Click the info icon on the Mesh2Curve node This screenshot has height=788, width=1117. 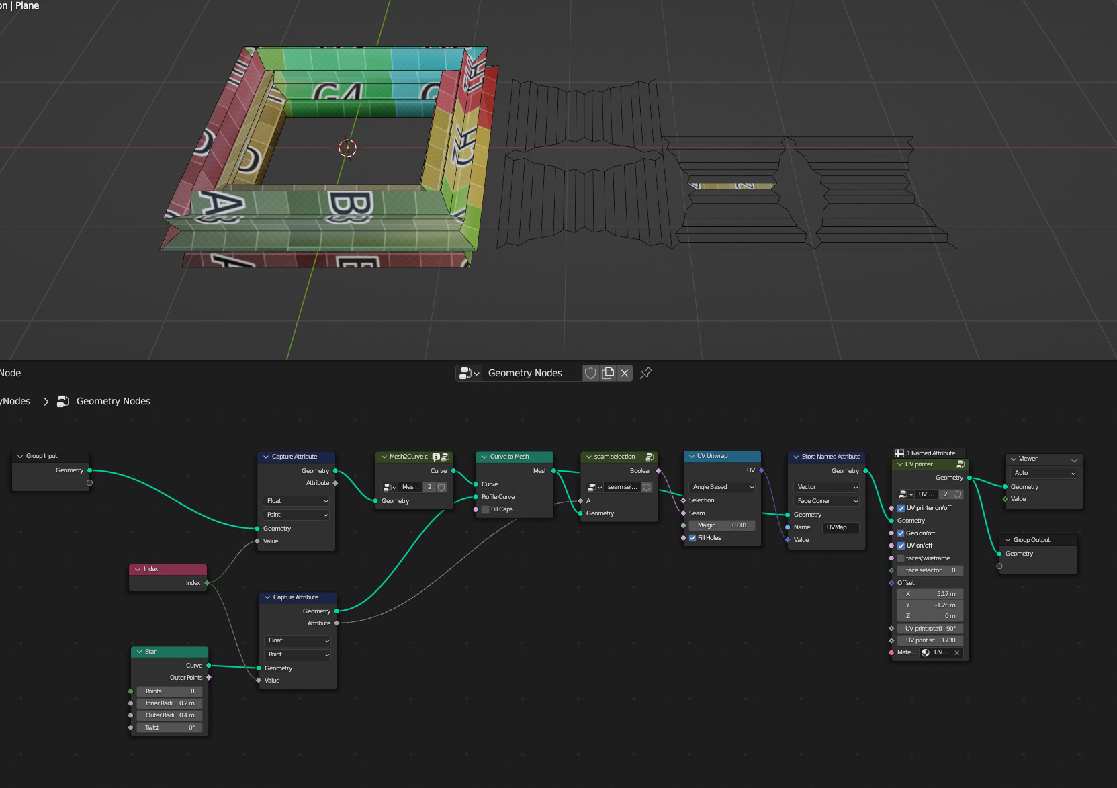(x=437, y=456)
